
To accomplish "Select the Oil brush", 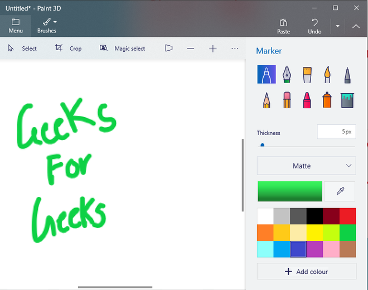I will click(307, 75).
